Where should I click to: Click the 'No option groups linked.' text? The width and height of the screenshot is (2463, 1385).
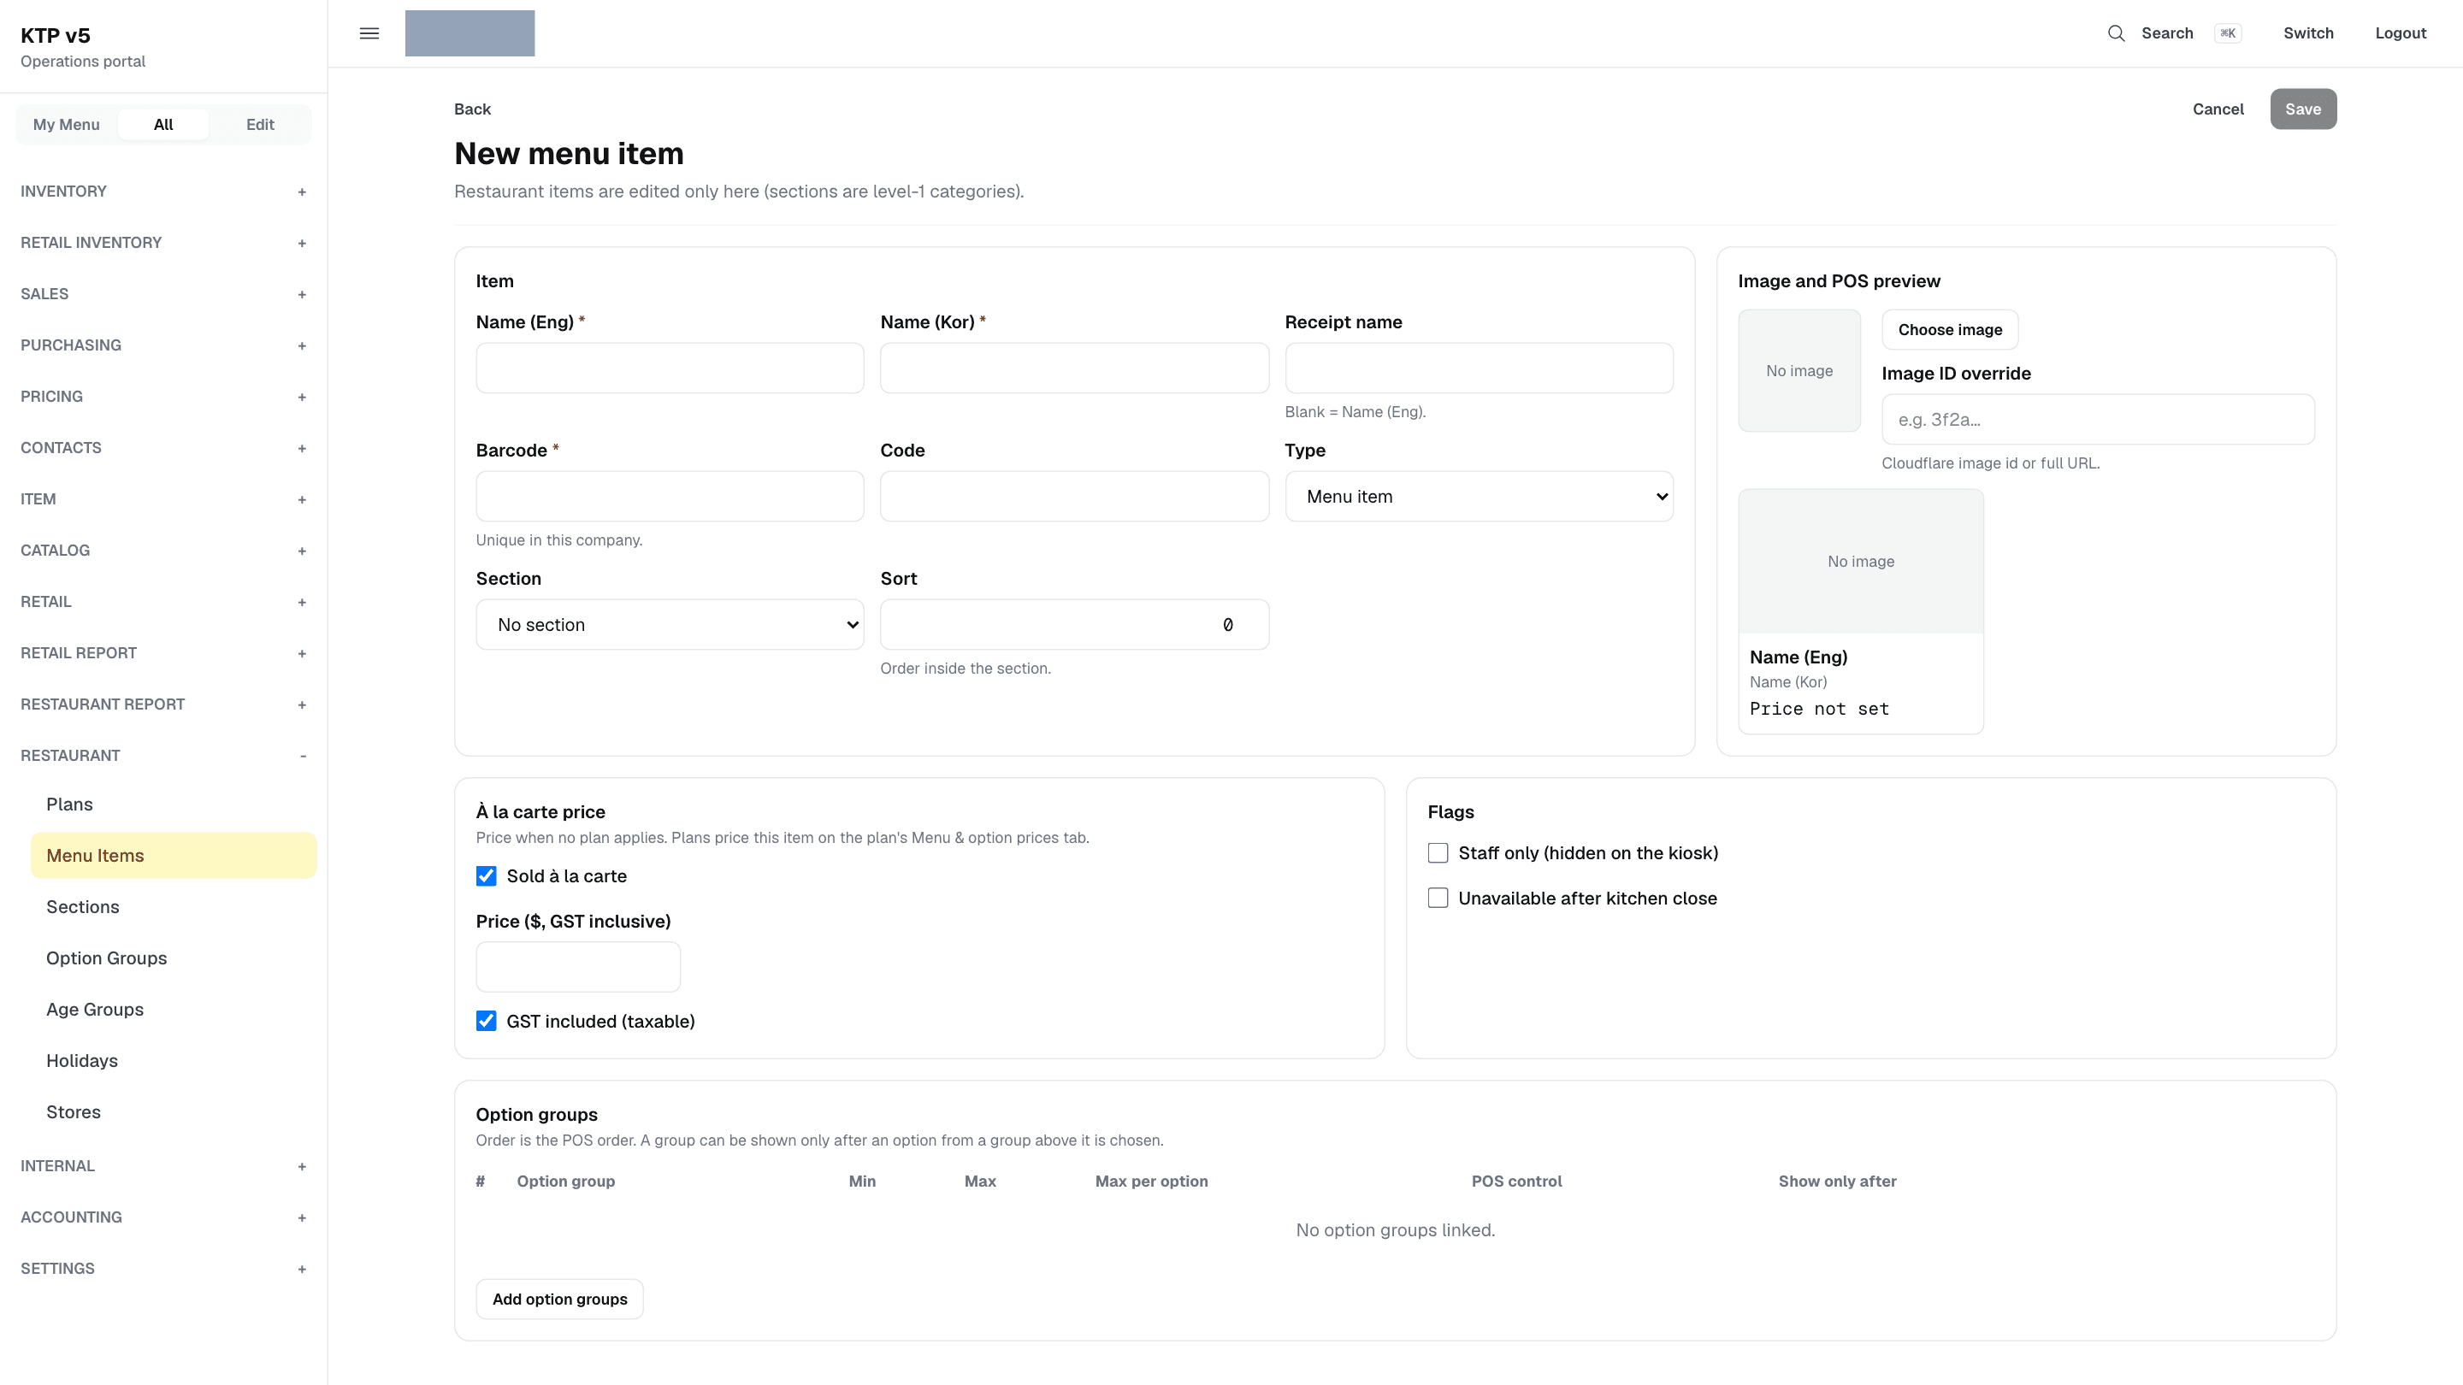click(1395, 1230)
